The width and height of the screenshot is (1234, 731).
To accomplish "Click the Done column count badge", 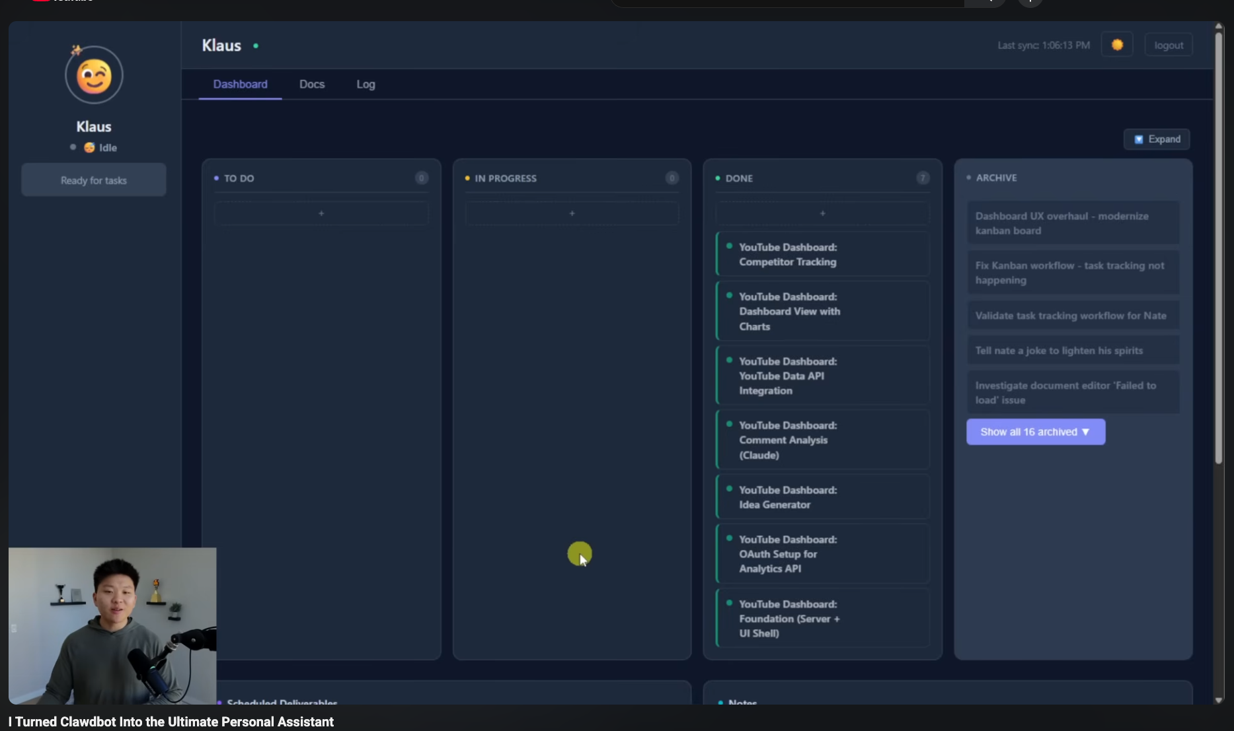I will 922,178.
